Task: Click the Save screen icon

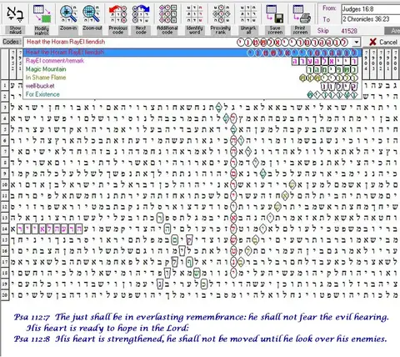Action: [274, 14]
